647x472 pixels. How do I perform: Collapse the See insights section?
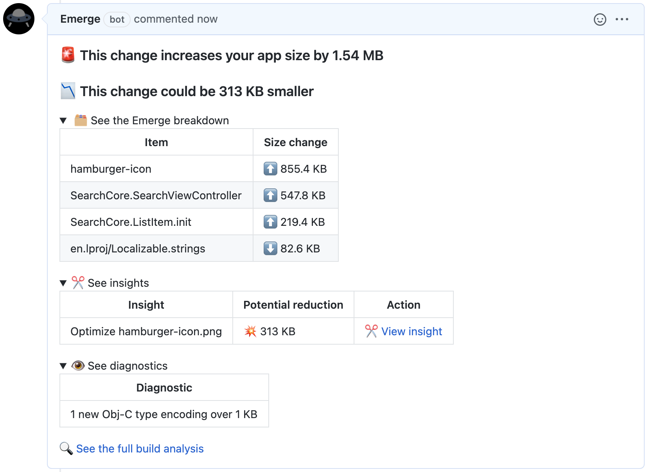pyautogui.click(x=63, y=283)
